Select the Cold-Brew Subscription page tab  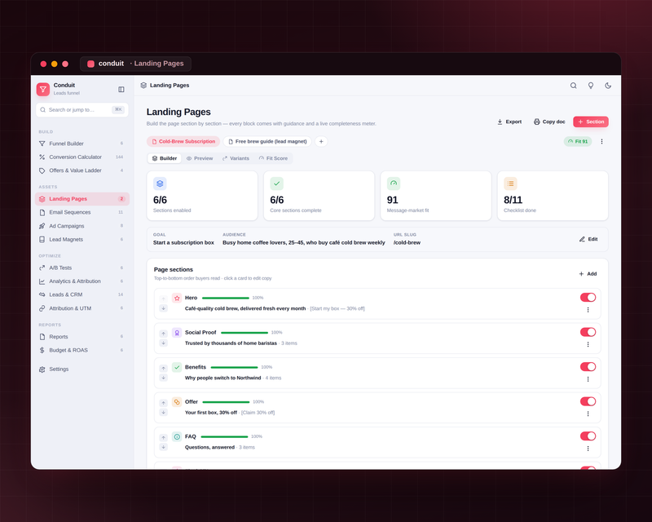(183, 142)
